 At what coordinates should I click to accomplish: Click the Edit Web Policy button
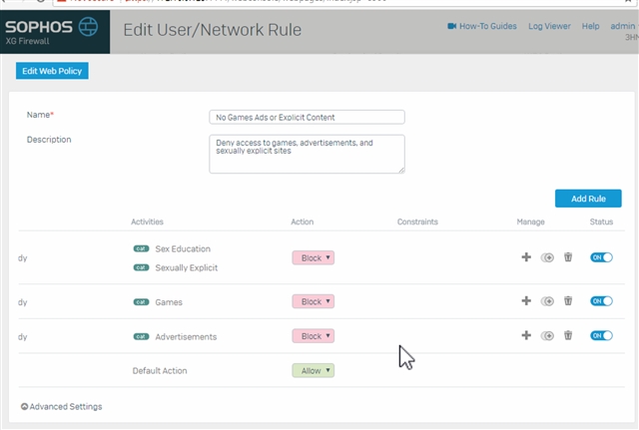point(52,71)
